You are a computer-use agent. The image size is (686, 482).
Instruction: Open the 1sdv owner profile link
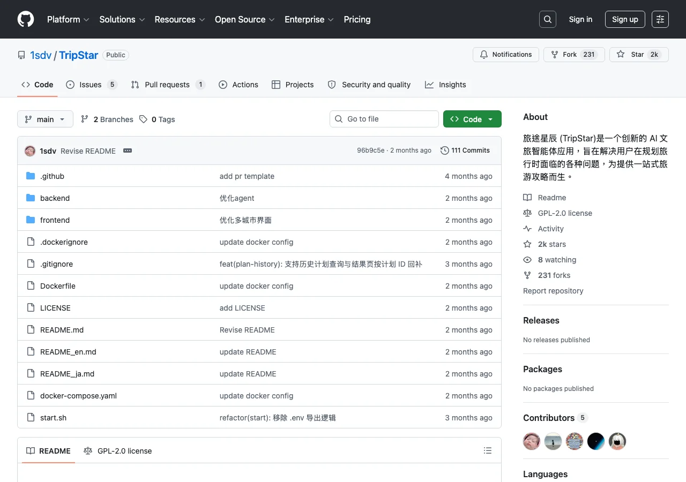(x=41, y=55)
